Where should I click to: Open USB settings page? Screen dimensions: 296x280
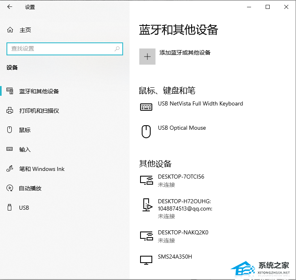click(x=24, y=208)
